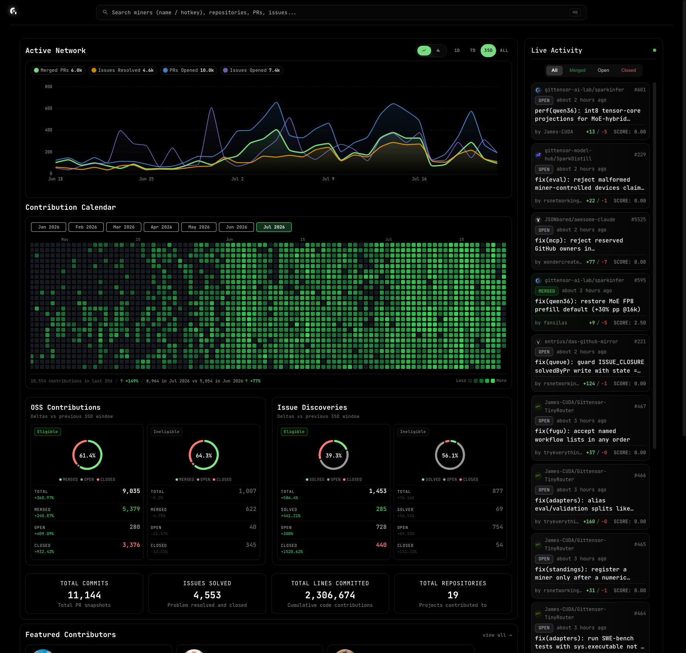Select May 2026 calendar month
Image resolution: width=686 pixels, height=653 pixels.
pos(199,227)
